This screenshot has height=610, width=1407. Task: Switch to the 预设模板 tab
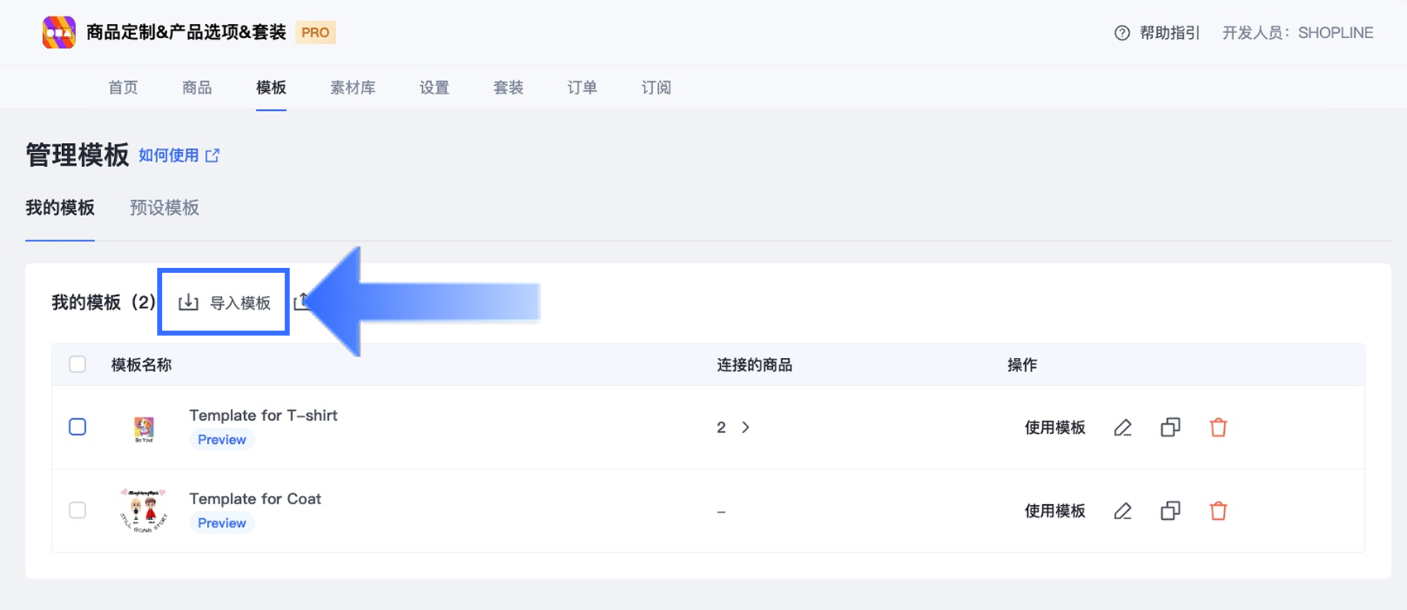coord(164,207)
